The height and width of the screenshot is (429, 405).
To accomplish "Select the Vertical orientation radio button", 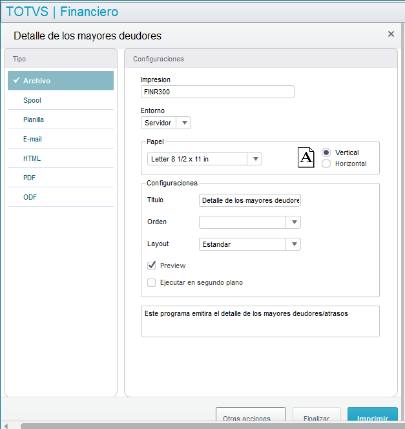I will (x=326, y=152).
